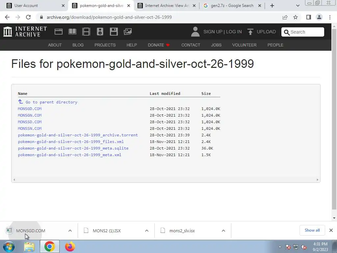Open the PROJECTS menu item

tap(105, 45)
